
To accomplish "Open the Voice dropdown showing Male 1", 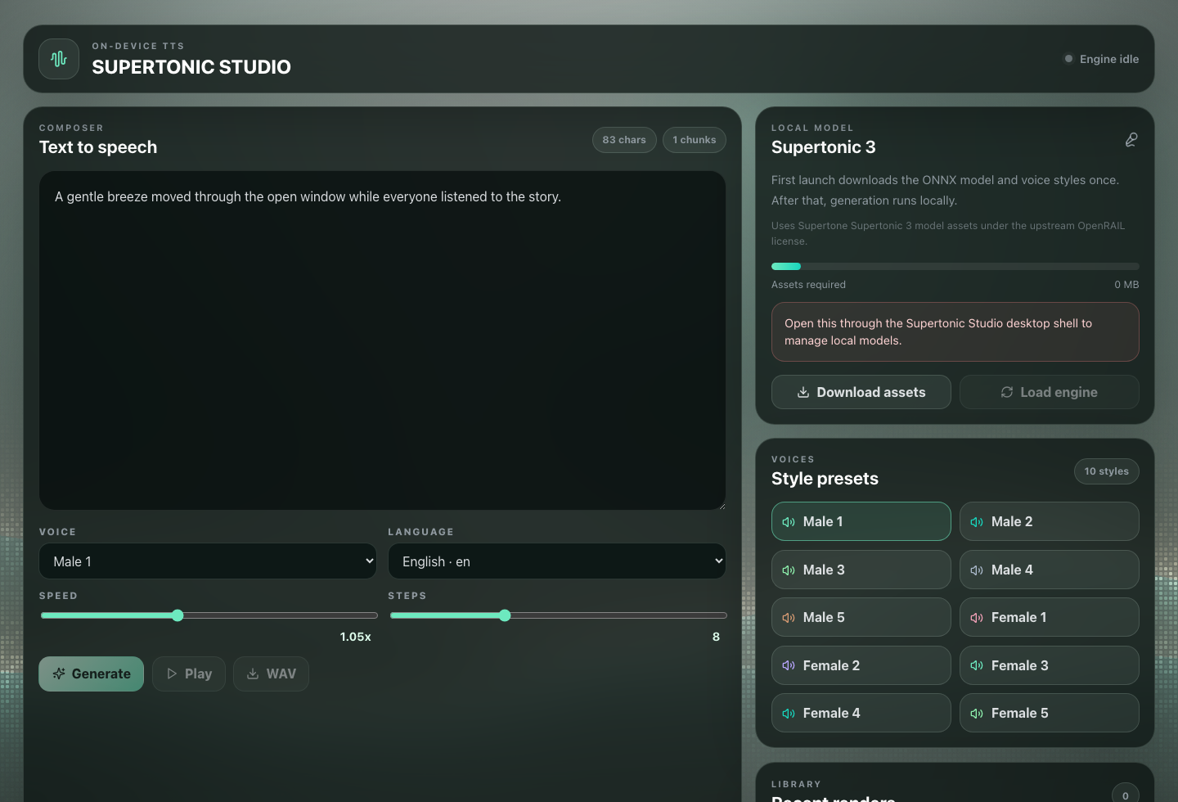I will (208, 561).
